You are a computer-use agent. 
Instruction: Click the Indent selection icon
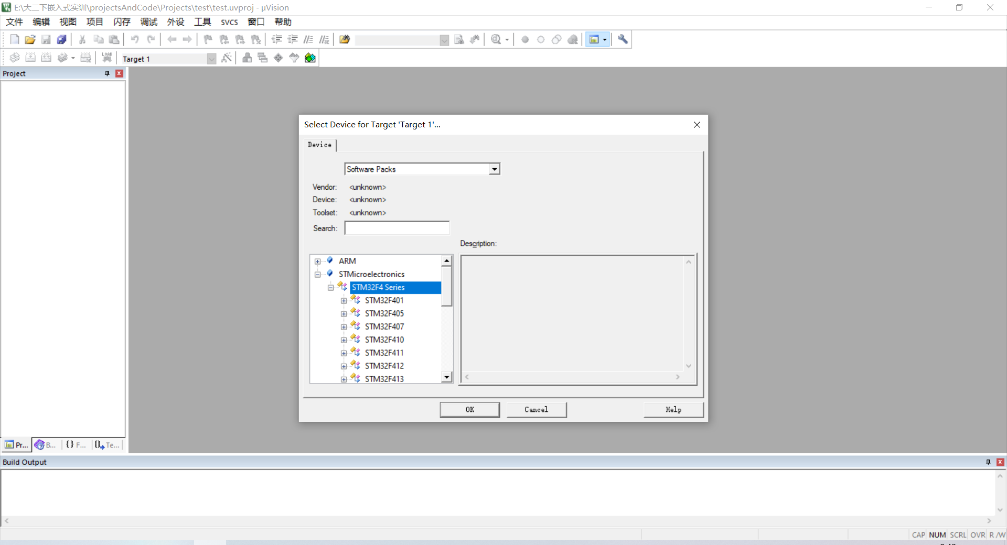click(277, 39)
